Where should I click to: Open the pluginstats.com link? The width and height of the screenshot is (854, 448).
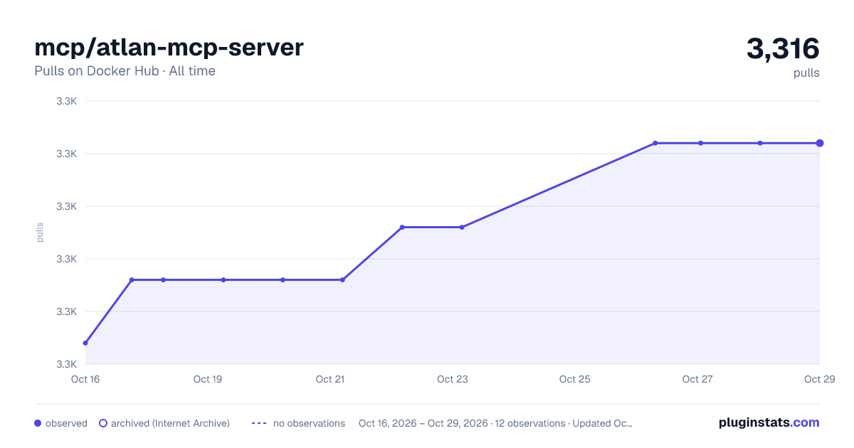769,422
